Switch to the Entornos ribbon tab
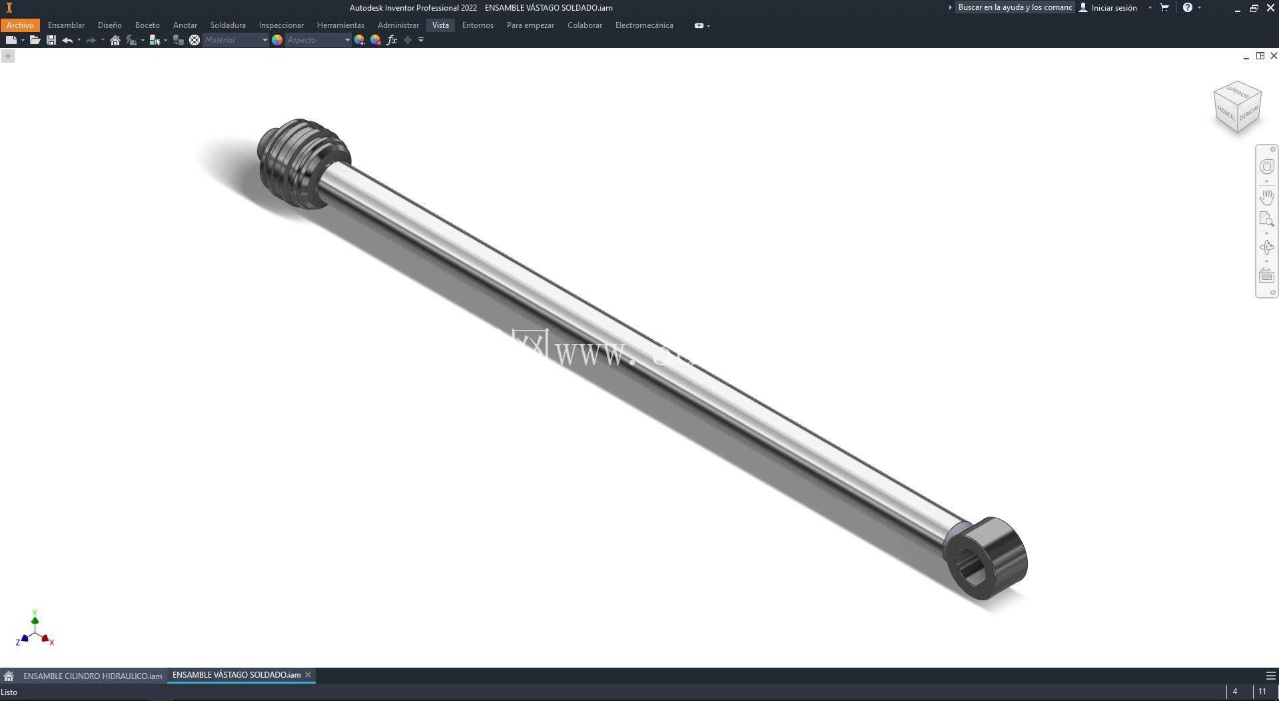Viewport: 1279px width, 701px height. pos(478,25)
